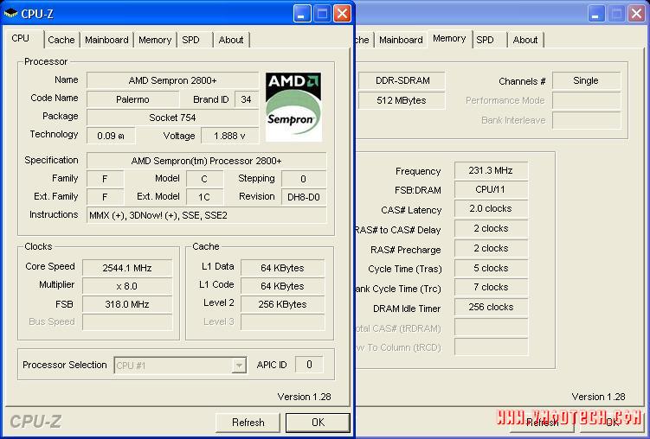Close the back Memory window
This screenshot has height=439, width=650.
(x=636, y=13)
